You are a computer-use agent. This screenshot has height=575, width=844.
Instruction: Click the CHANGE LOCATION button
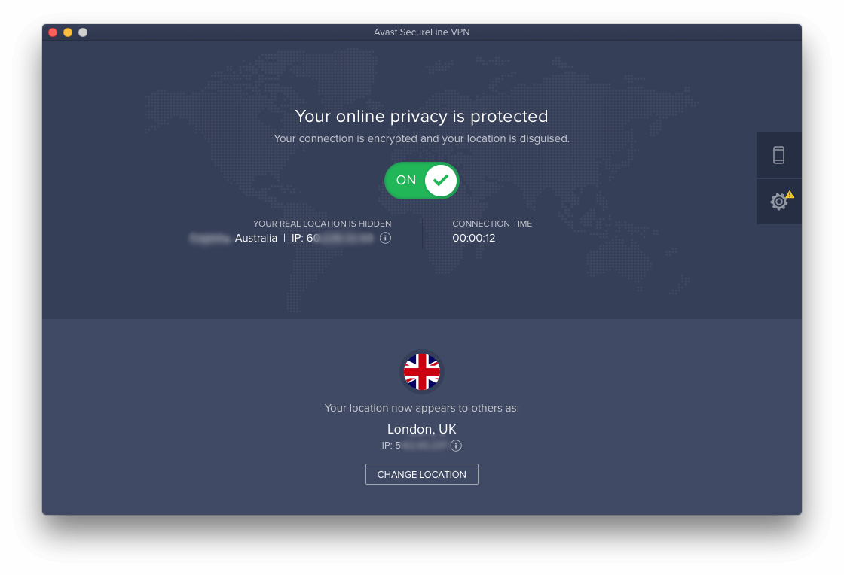tap(421, 474)
